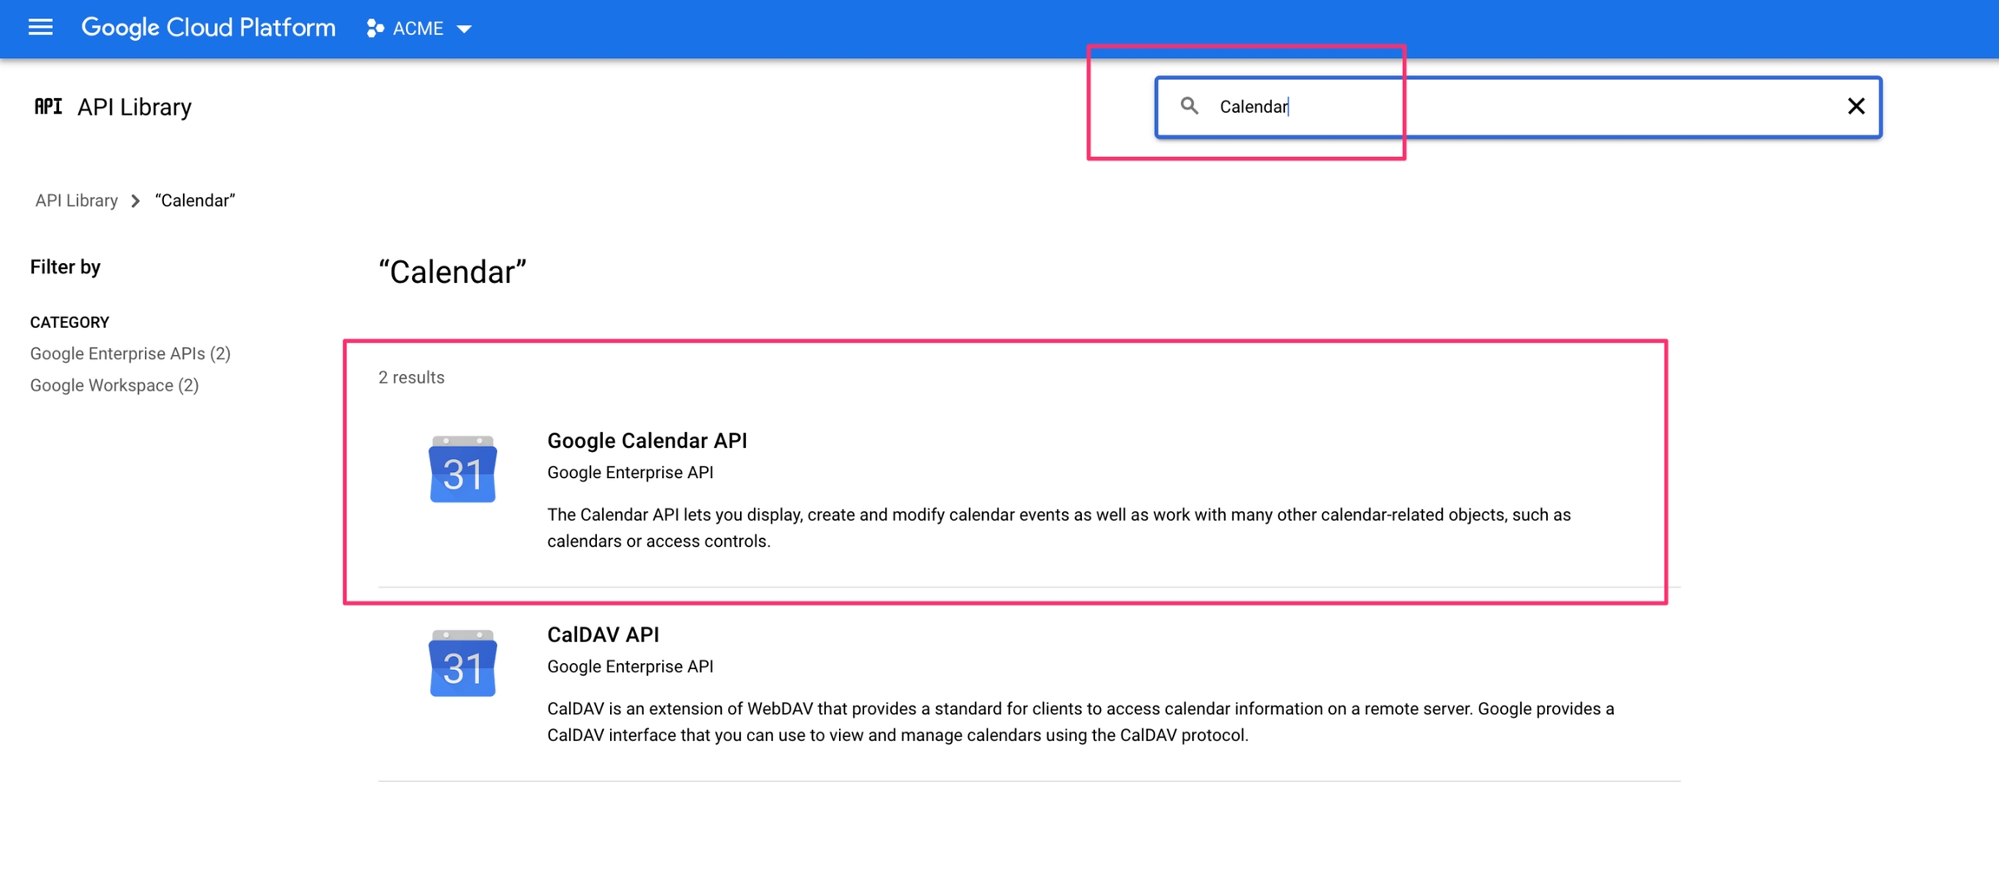
Task: Click the Google Cloud Platform logo
Action: point(208,28)
